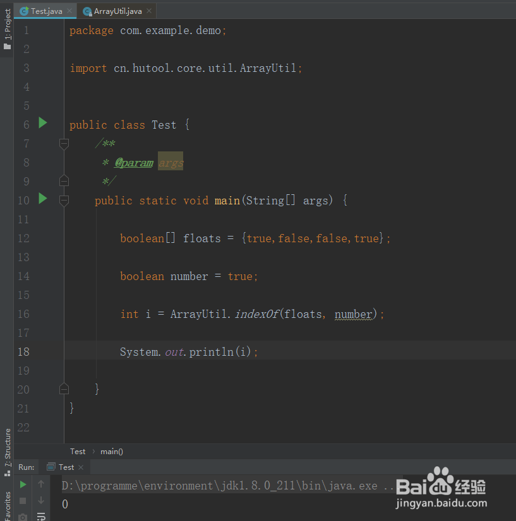Screen dimensions: 516x521
Task: Click line number 12 in the gutter
Action: tap(23, 238)
